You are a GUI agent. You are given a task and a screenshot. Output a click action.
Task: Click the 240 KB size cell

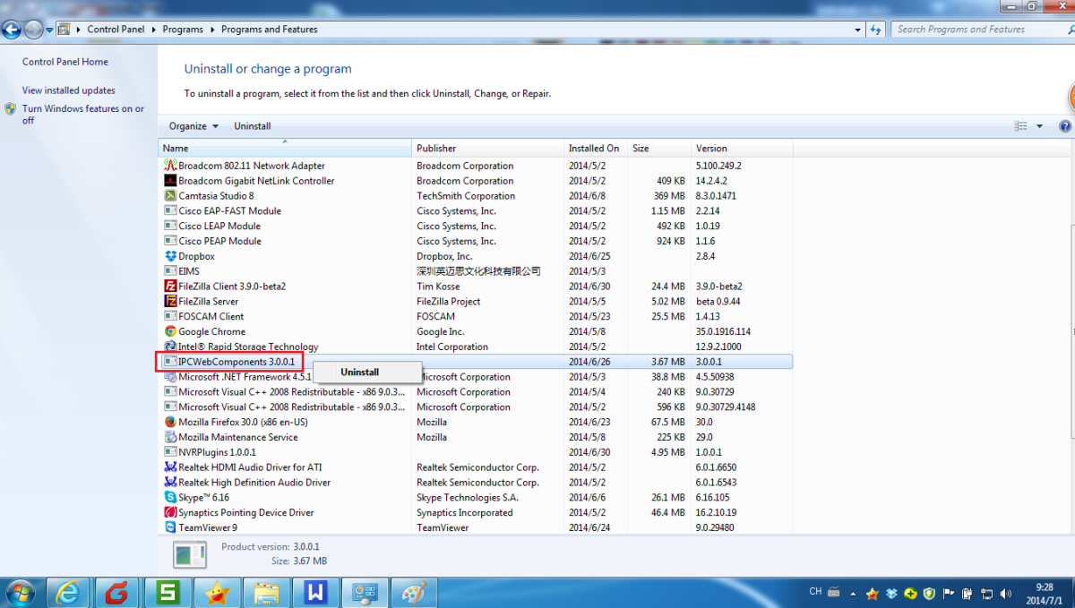point(670,392)
